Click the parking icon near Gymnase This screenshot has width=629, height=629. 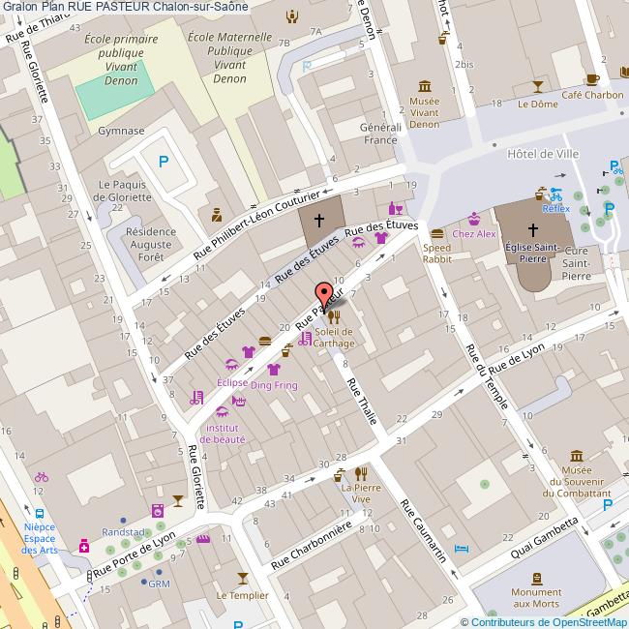pyautogui.click(x=164, y=164)
